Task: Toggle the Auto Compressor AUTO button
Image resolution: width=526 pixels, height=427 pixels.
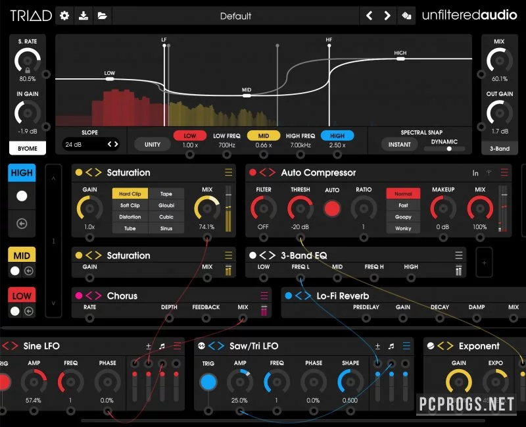Action: coord(332,209)
